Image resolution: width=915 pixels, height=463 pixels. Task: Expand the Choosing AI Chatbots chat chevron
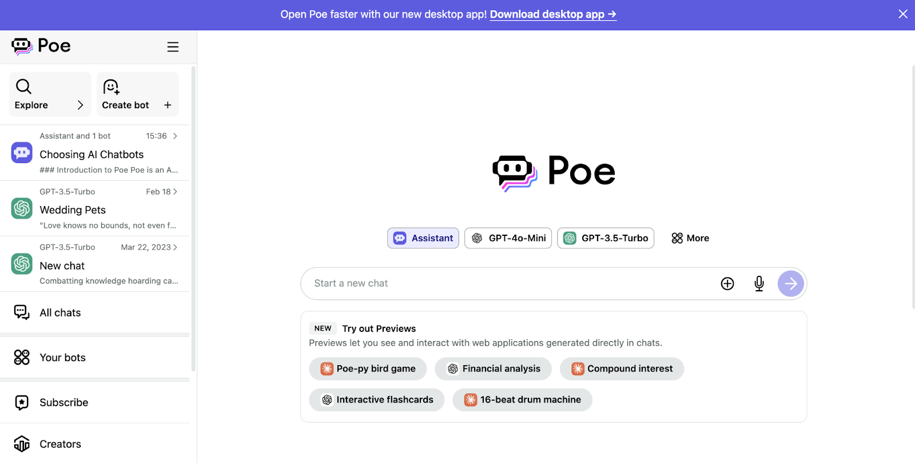[x=175, y=136]
